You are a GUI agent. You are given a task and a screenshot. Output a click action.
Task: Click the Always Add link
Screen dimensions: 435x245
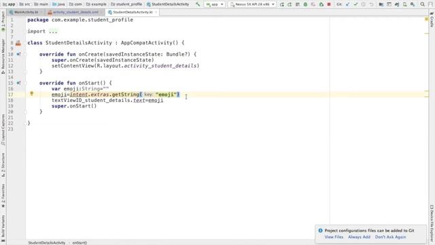point(359,237)
